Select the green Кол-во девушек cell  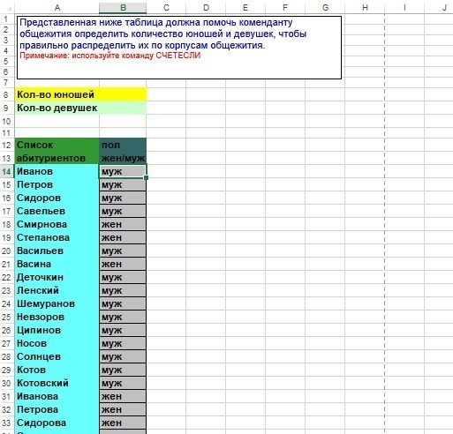tap(57, 108)
